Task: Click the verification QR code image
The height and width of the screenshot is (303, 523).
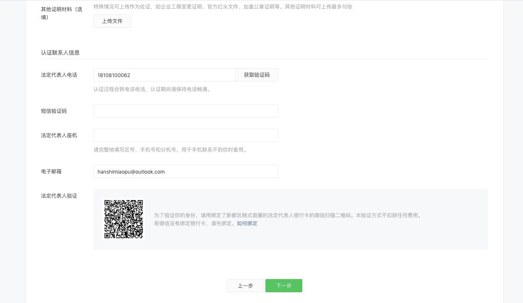Action: click(x=123, y=219)
